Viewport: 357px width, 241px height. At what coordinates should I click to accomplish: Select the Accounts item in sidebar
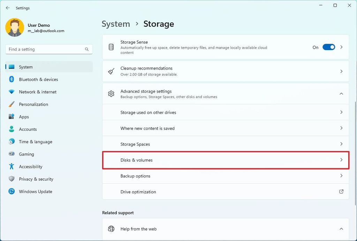28,129
